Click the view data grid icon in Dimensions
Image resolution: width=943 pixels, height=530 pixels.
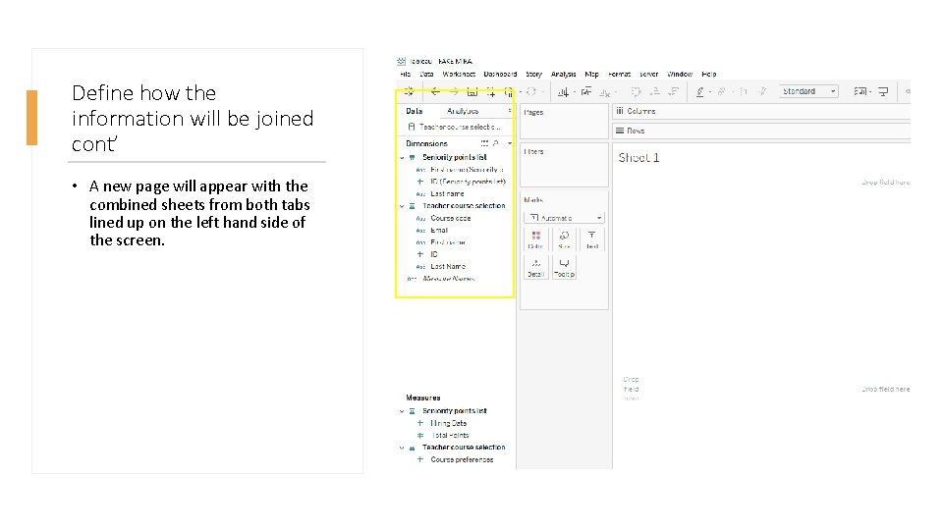point(484,143)
